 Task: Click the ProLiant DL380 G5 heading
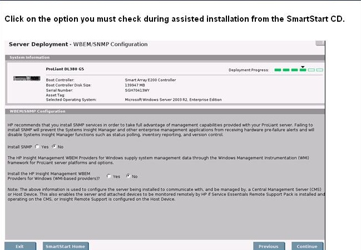click(65, 69)
